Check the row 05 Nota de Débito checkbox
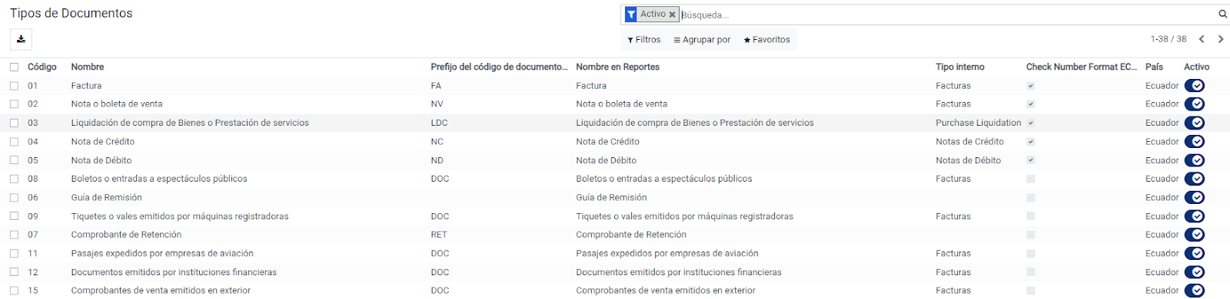1230x299 pixels. coord(14,160)
